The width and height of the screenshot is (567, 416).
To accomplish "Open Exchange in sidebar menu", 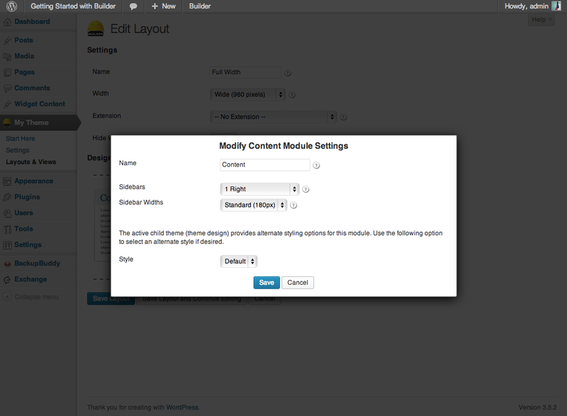I will coord(30,279).
